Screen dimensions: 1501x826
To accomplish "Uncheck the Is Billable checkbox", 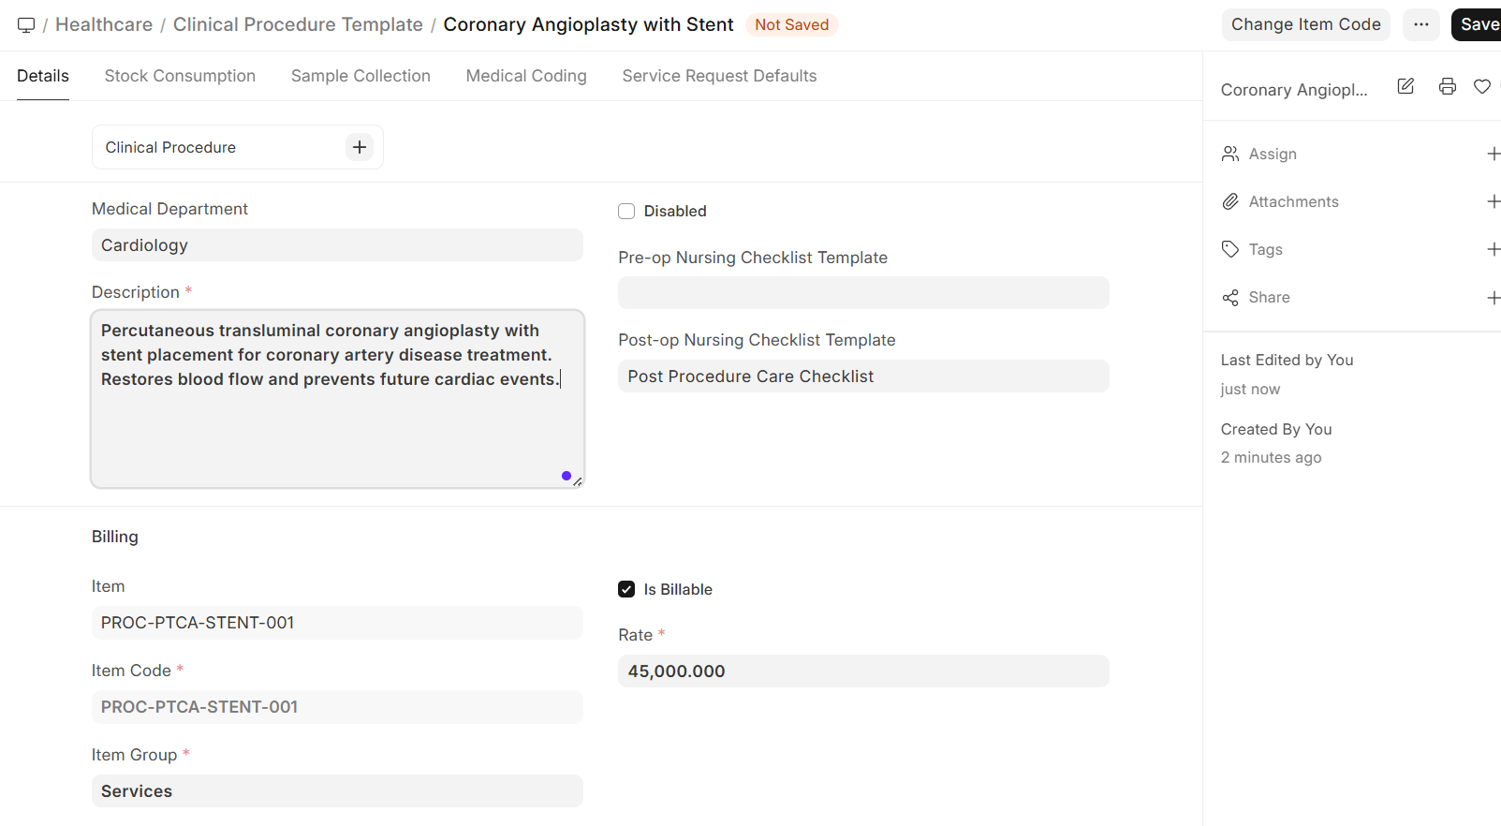I will click(x=625, y=589).
